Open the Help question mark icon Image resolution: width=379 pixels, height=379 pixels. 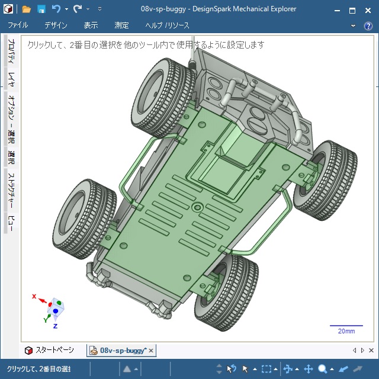coord(368,26)
